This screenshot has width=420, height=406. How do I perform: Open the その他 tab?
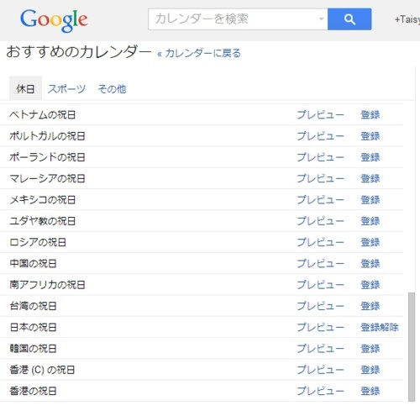(x=112, y=89)
